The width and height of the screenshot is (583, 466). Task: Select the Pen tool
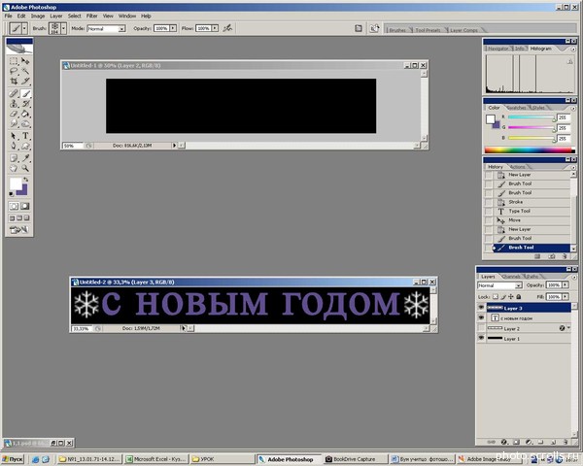coord(14,146)
